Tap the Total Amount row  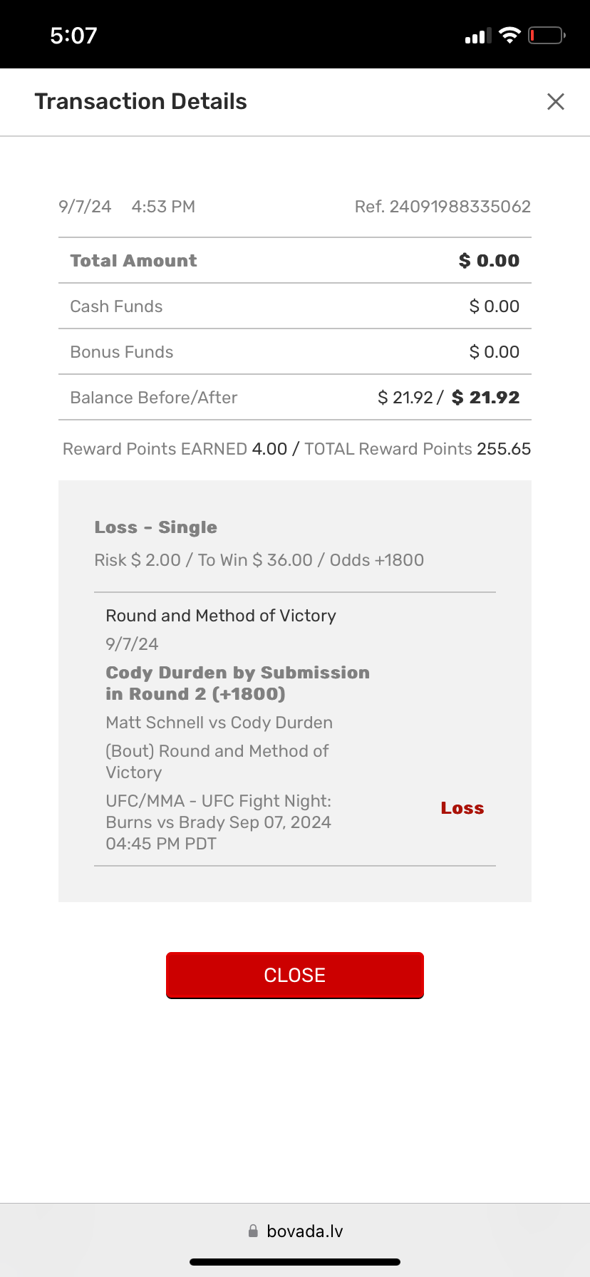[295, 261]
